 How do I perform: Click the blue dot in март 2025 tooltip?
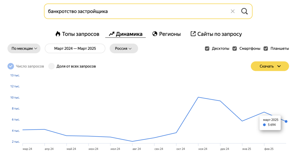pyautogui.click(x=264, y=125)
